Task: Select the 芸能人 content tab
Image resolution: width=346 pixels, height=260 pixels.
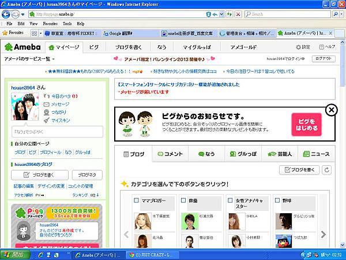Action: tap(280, 154)
